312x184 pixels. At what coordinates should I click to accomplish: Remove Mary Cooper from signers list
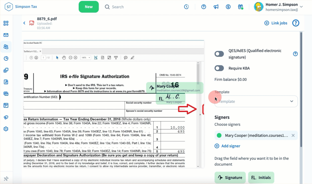coord(293,135)
